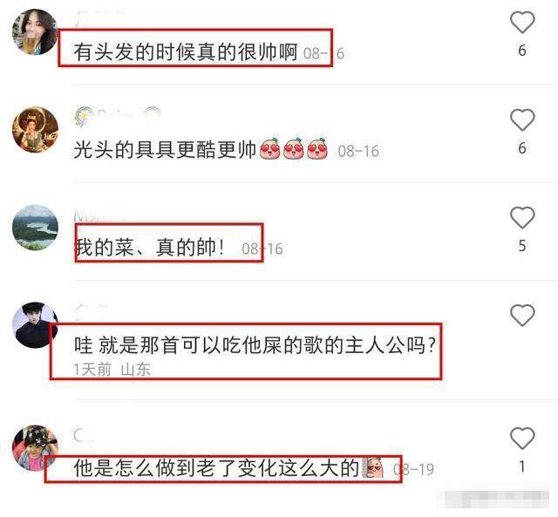Click the like count 6 on first comment
This screenshot has height=517, width=558.
522,51
